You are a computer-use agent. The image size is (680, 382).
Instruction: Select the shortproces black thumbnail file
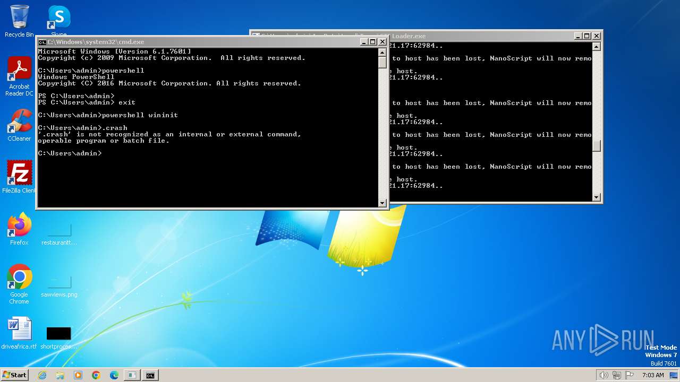(x=59, y=337)
